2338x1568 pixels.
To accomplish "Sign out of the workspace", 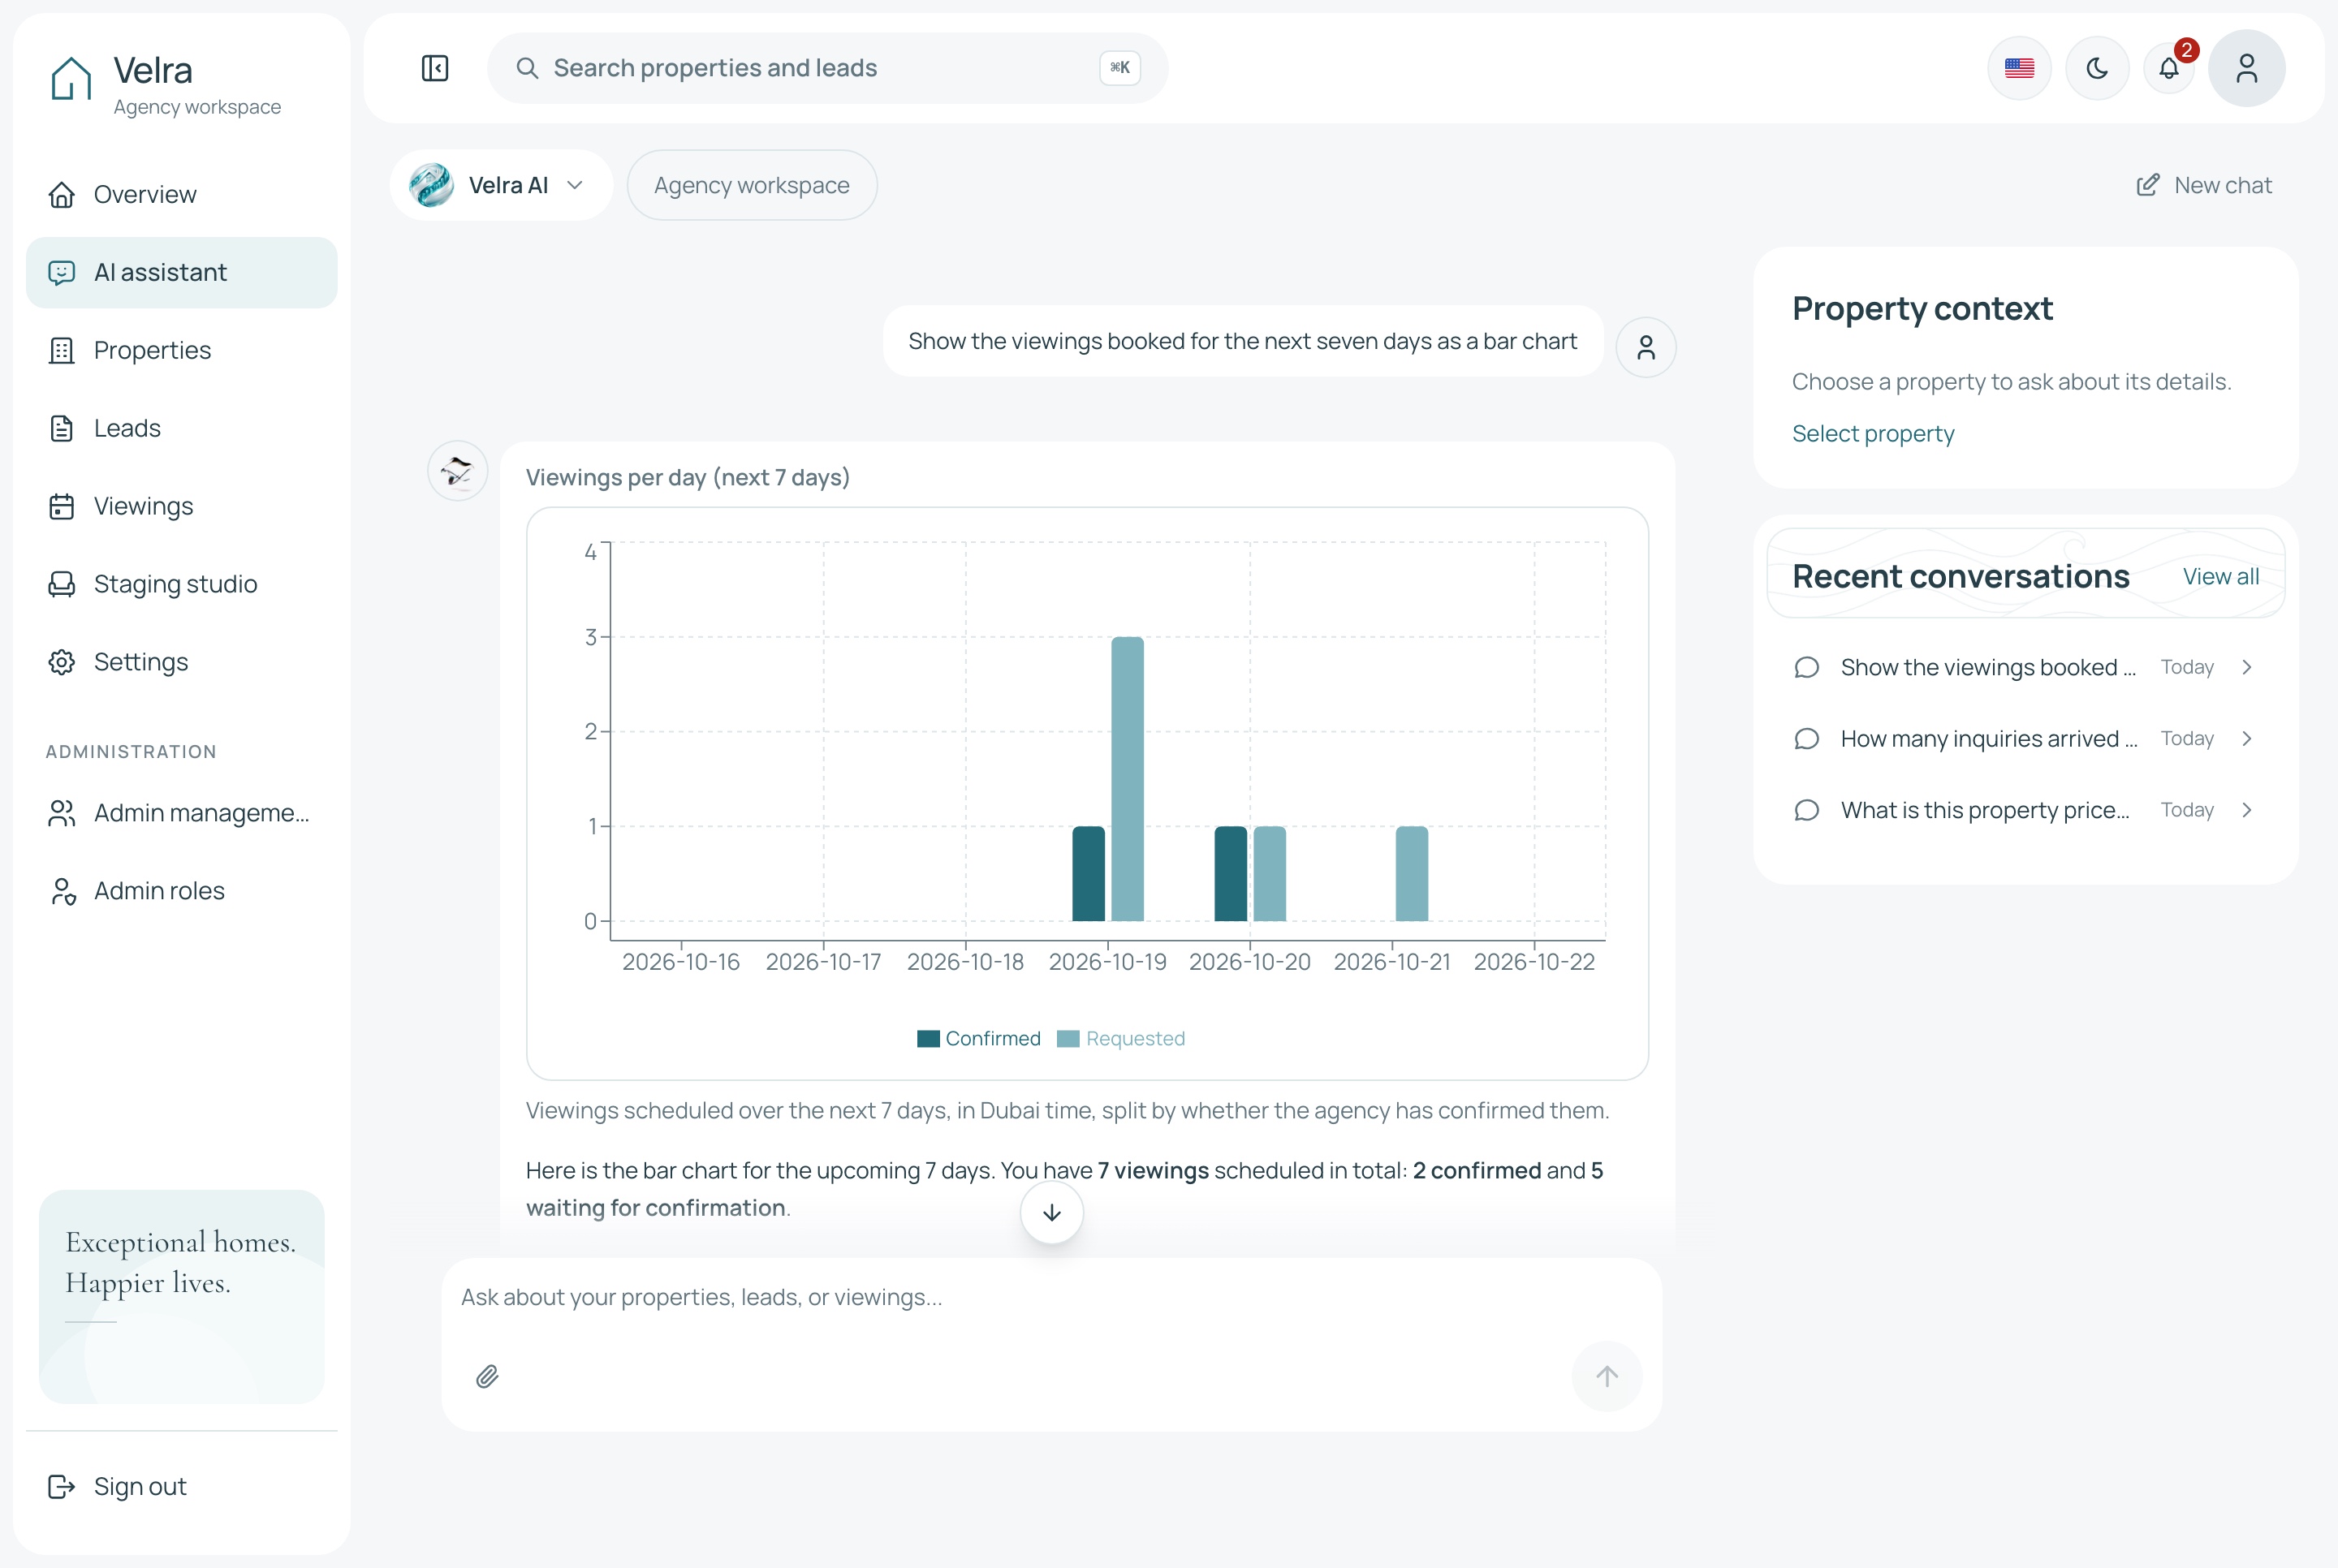I will [181, 1486].
